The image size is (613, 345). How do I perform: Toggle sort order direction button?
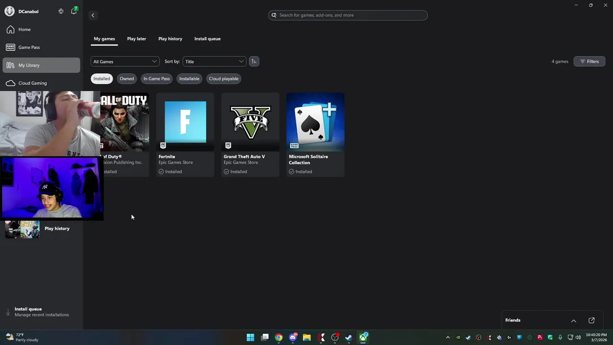point(254,61)
